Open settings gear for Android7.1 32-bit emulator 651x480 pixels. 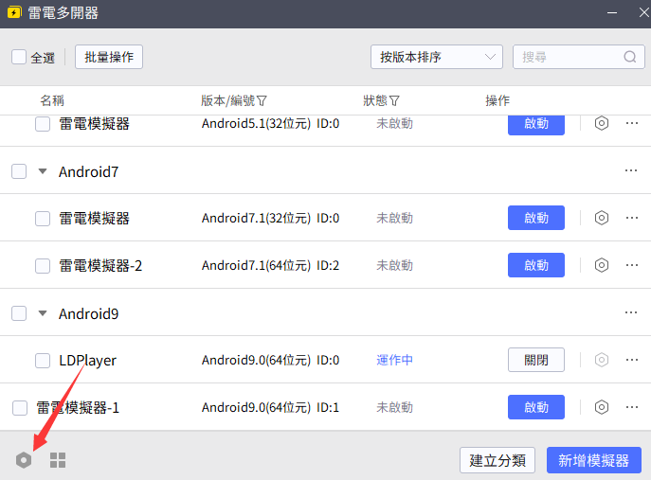pyautogui.click(x=601, y=218)
